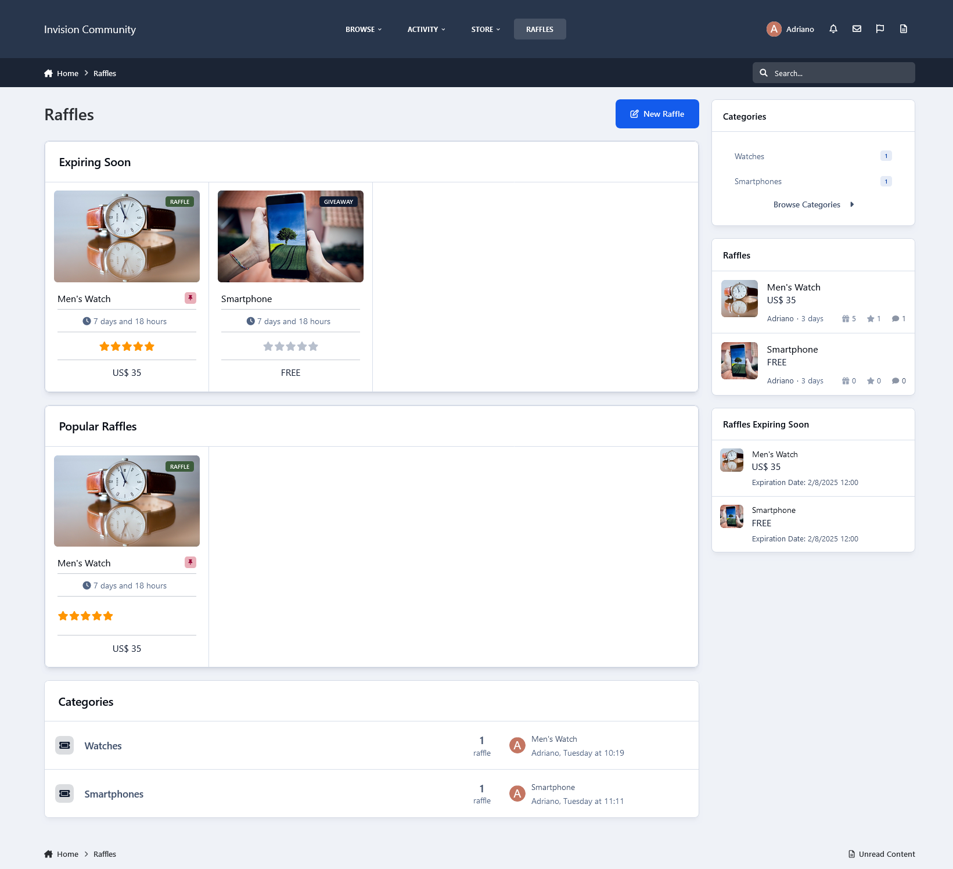Screen dimensions: 953x869
Task: Click the Search input field
Action: pos(834,73)
